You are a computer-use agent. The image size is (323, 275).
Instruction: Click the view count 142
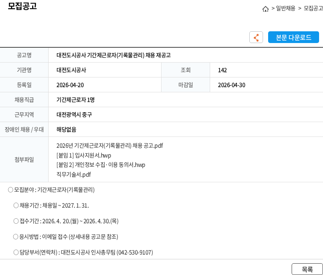[x=222, y=70]
